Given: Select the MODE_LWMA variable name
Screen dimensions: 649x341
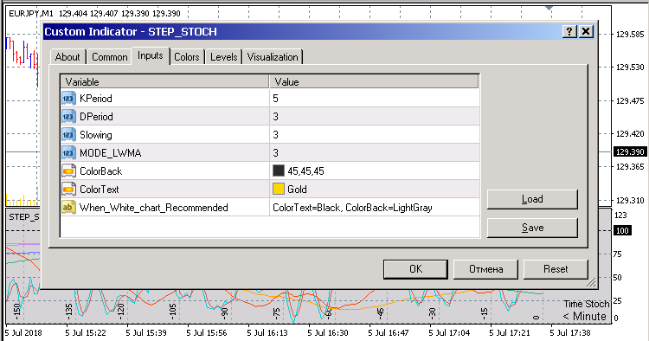Looking at the screenshot, I should click(x=110, y=153).
